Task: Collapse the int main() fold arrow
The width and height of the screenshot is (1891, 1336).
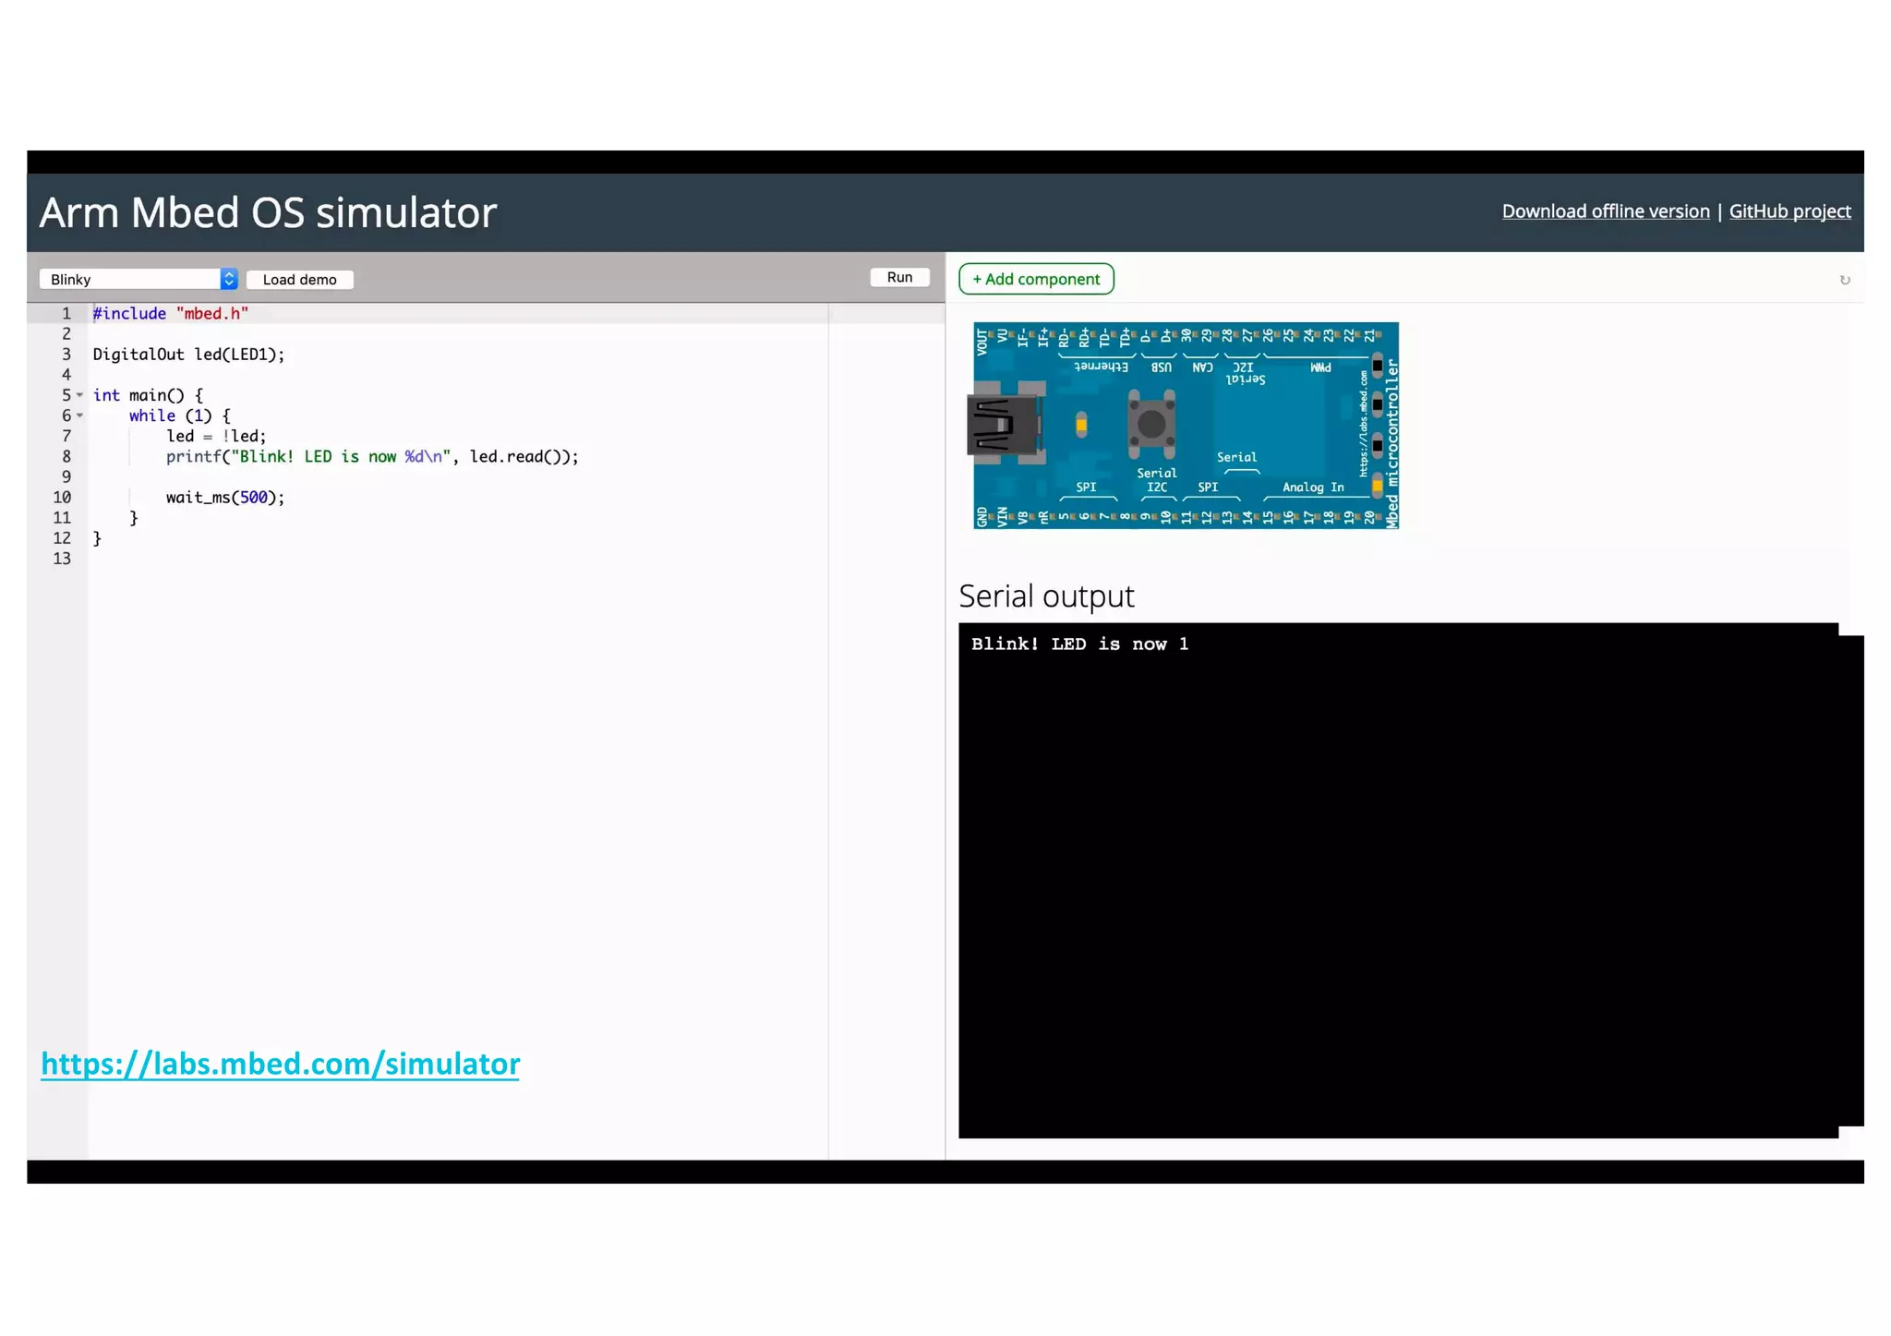Action: pyautogui.click(x=80, y=395)
